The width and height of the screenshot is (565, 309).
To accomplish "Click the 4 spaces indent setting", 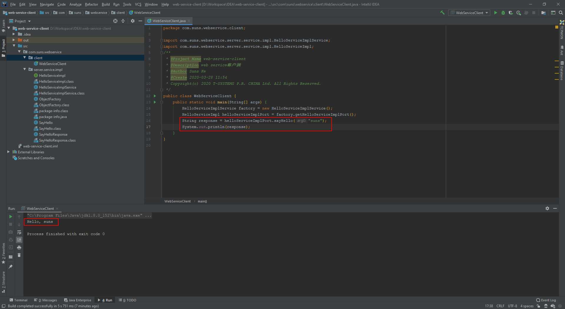I will pyautogui.click(x=527, y=306).
